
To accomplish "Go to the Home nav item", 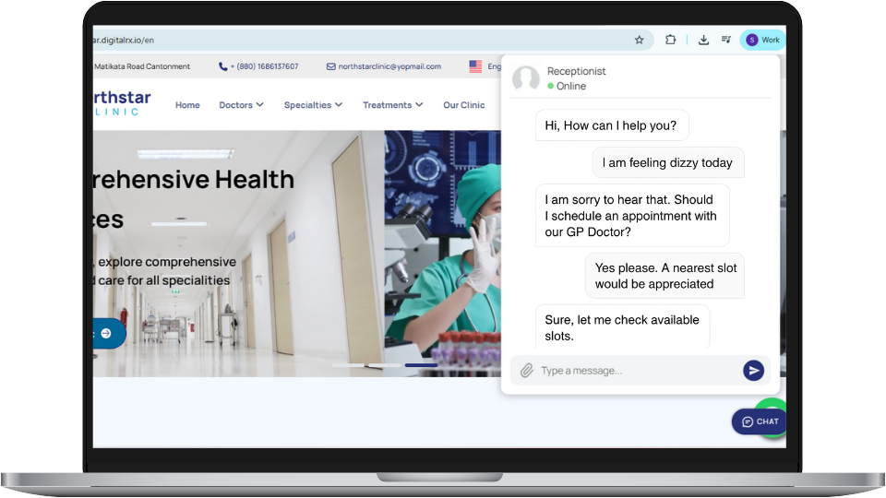I will coord(187,105).
